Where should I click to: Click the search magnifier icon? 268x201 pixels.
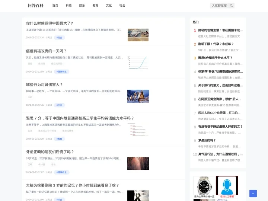point(231,6)
